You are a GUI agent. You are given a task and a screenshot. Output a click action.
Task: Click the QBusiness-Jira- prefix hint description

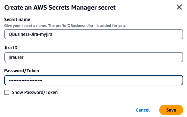click(65, 26)
